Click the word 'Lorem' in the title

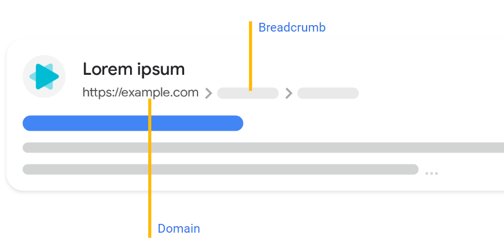coord(105,70)
